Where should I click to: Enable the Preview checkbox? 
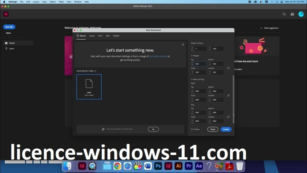pos(192,129)
